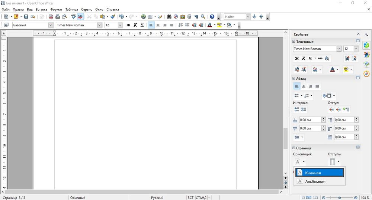Image resolution: width=372 pixels, height=200 pixels.
Task: Run the spelling and grammar check
Action: click(x=74, y=17)
